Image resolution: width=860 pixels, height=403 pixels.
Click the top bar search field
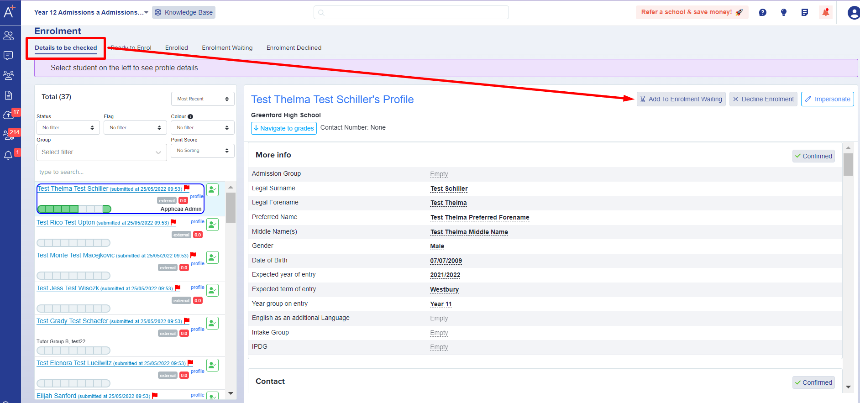click(x=411, y=12)
